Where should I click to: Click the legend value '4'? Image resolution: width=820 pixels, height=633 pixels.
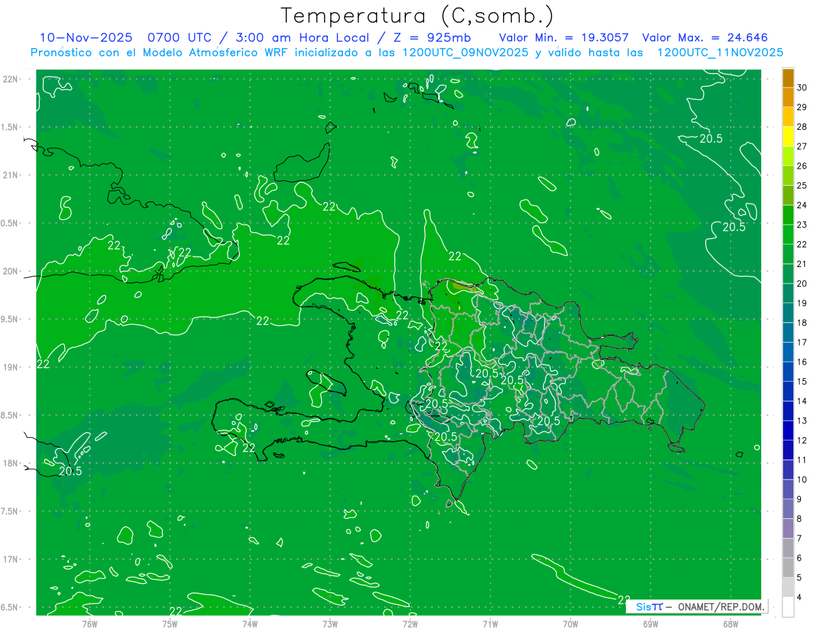800,597
